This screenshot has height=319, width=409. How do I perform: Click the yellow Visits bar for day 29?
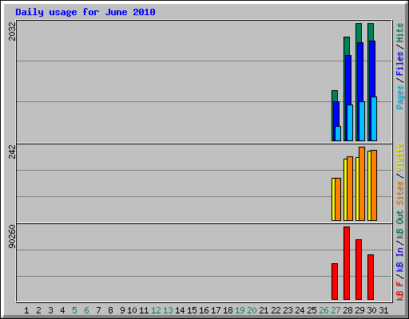coord(357,189)
